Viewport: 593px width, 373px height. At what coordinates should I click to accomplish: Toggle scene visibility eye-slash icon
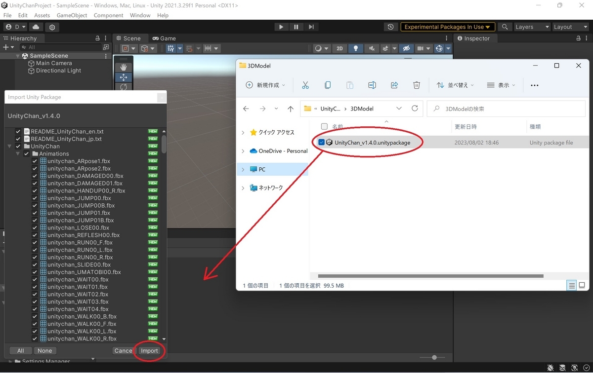point(406,48)
